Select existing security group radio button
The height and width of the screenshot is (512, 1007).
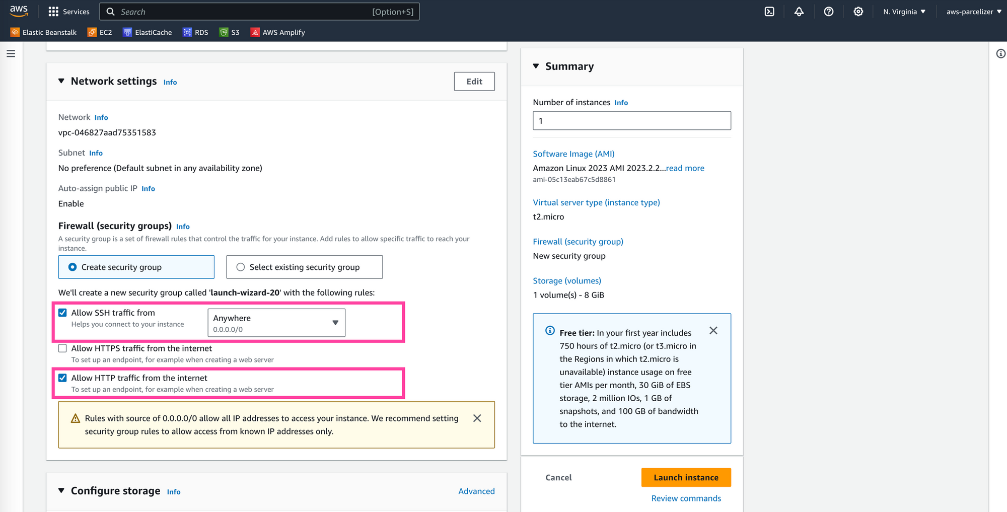click(x=240, y=267)
